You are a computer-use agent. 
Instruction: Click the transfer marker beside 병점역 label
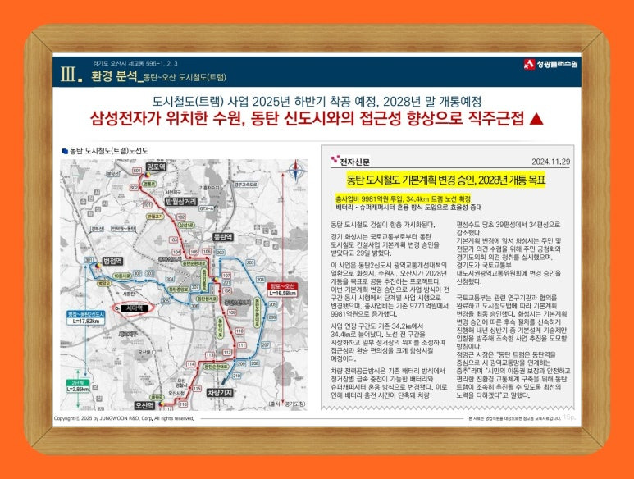click(x=98, y=266)
